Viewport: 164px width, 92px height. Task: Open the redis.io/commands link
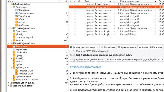[x=86, y=67]
